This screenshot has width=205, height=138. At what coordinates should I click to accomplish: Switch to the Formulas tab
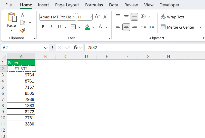94,5
